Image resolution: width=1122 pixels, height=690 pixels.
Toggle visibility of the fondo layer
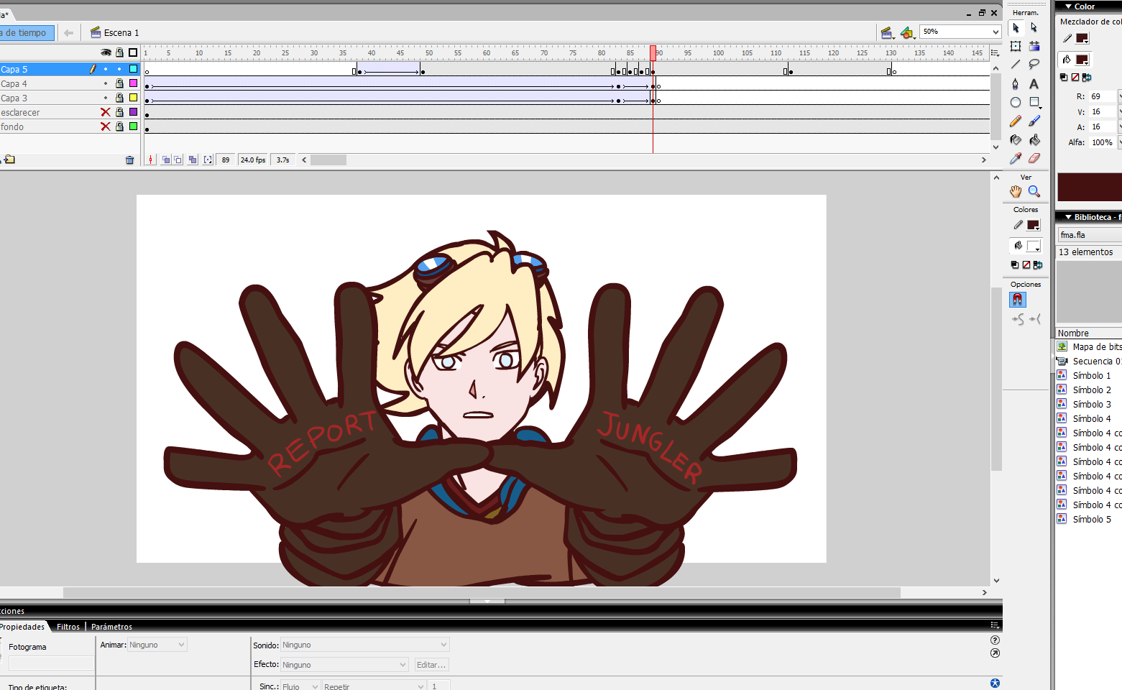click(106, 126)
